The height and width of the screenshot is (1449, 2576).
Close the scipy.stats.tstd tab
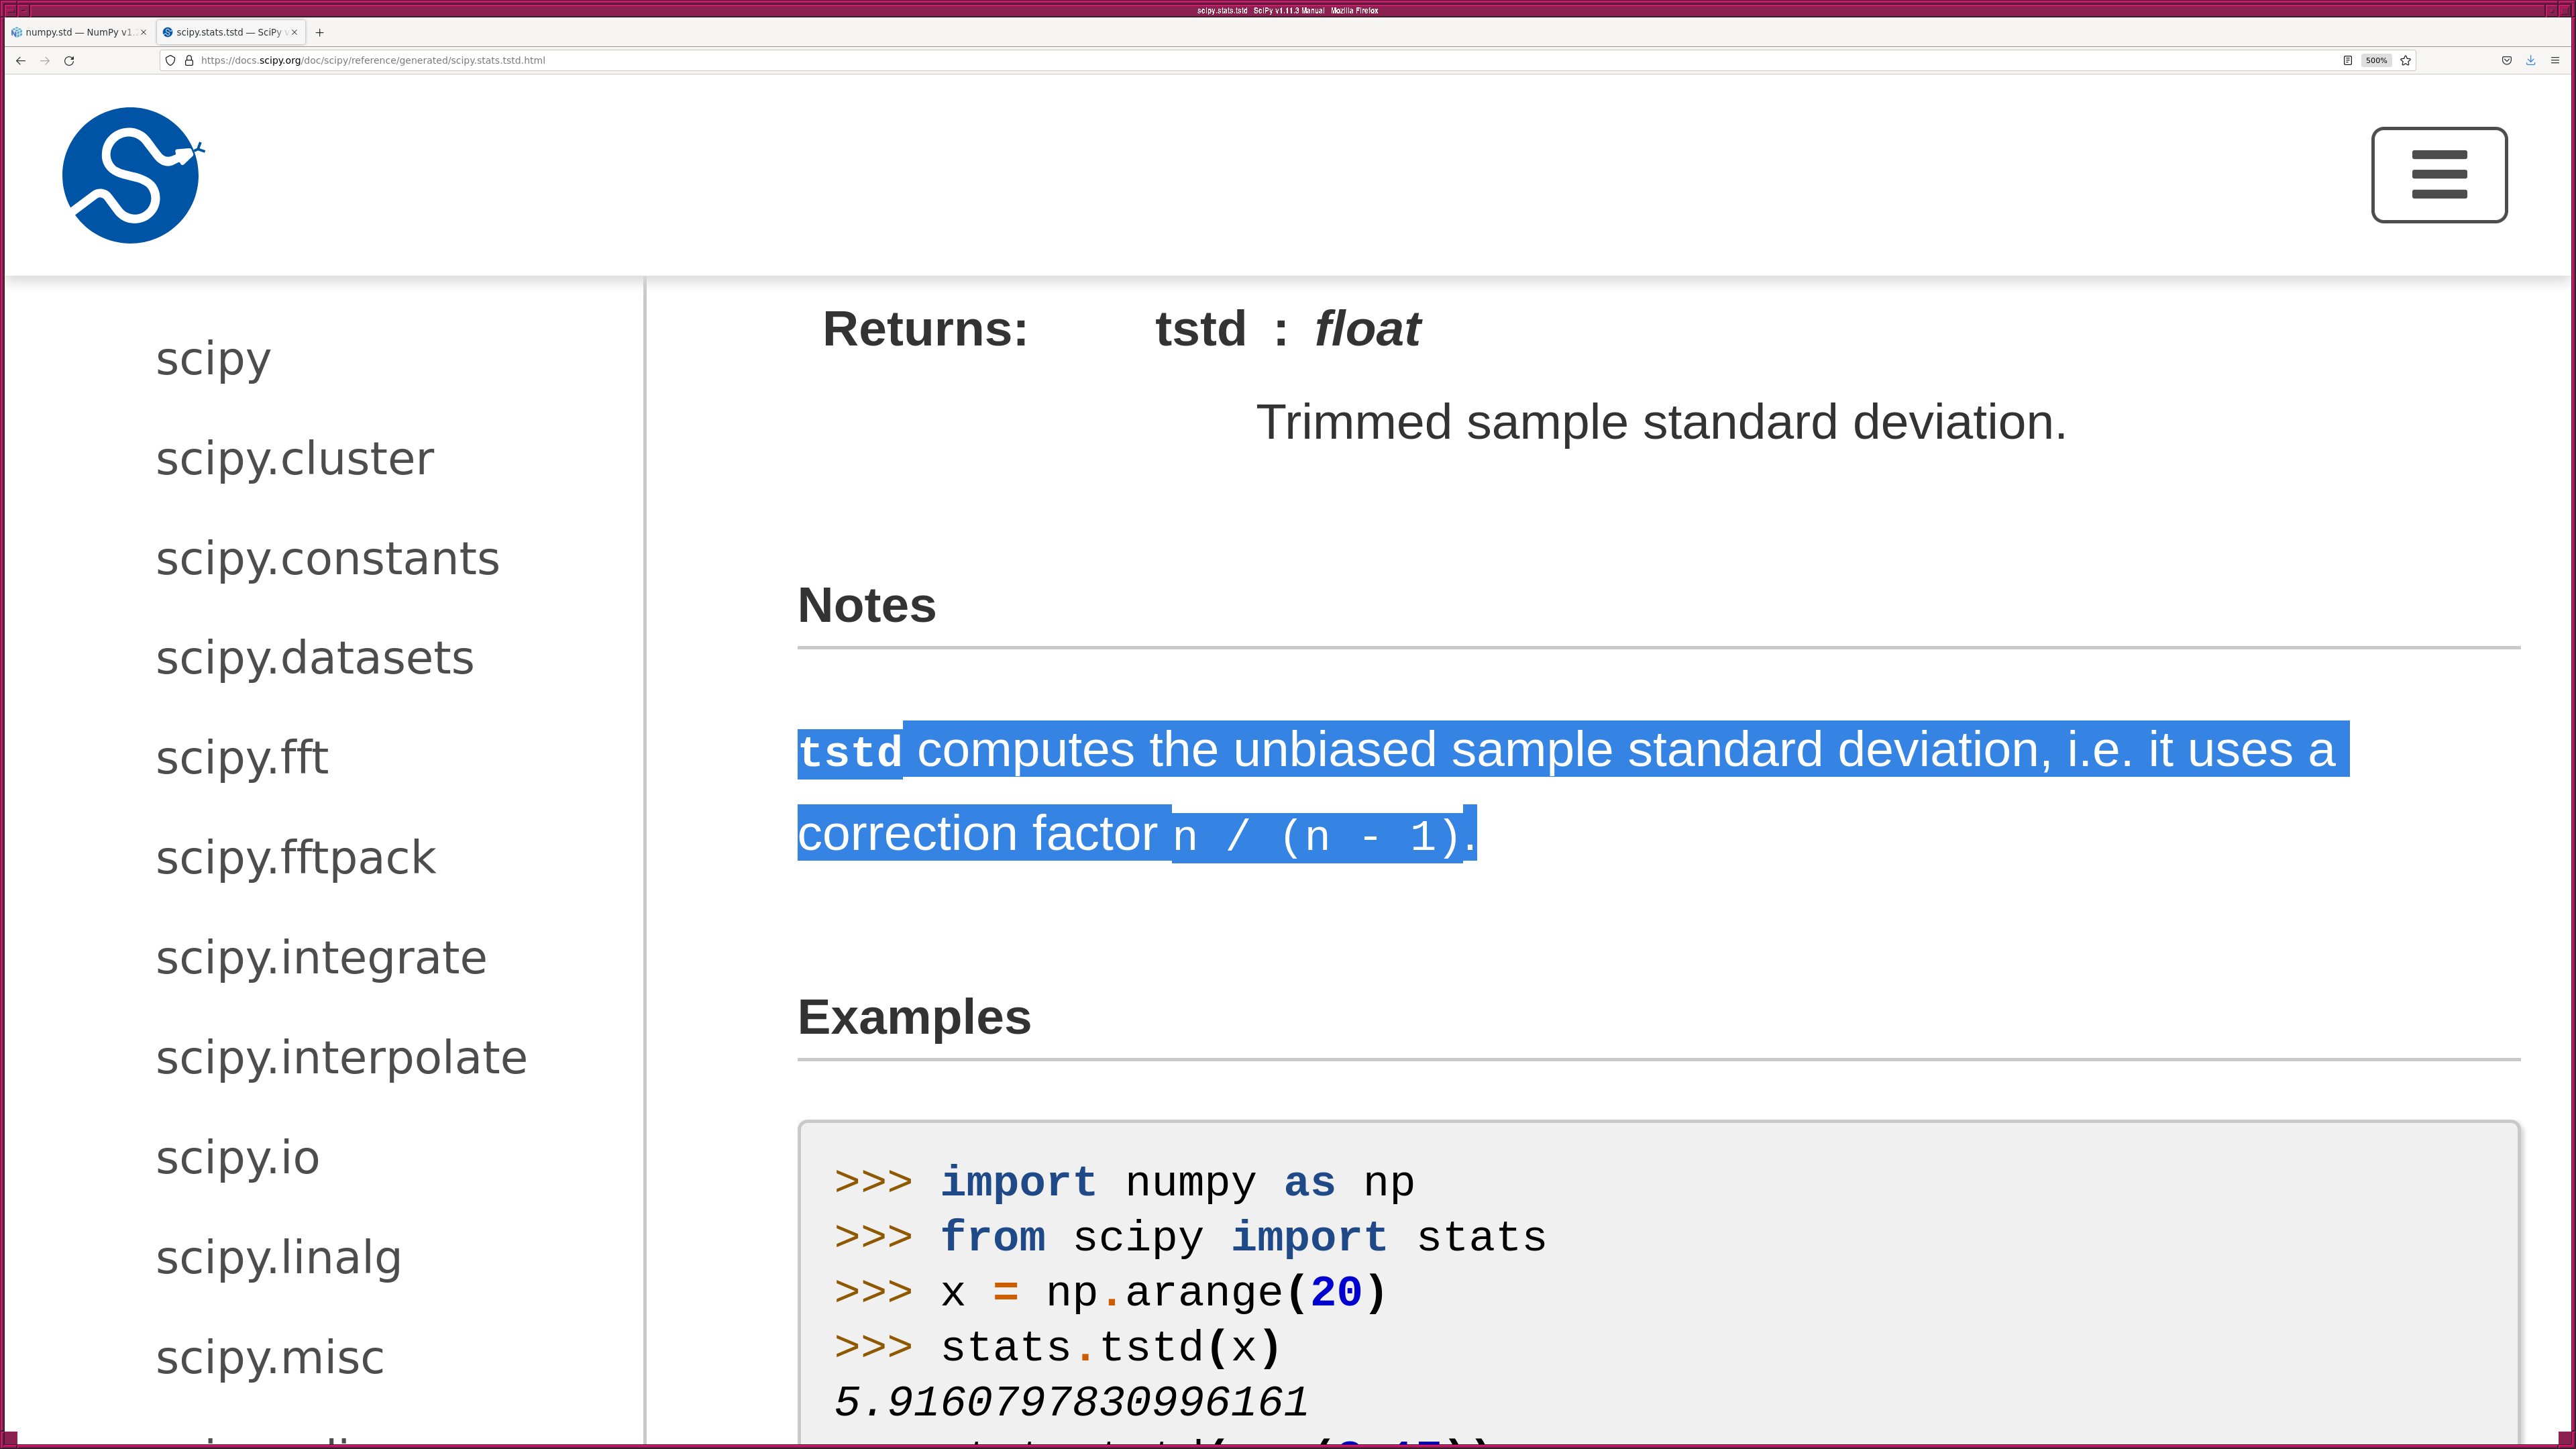pos(294,32)
